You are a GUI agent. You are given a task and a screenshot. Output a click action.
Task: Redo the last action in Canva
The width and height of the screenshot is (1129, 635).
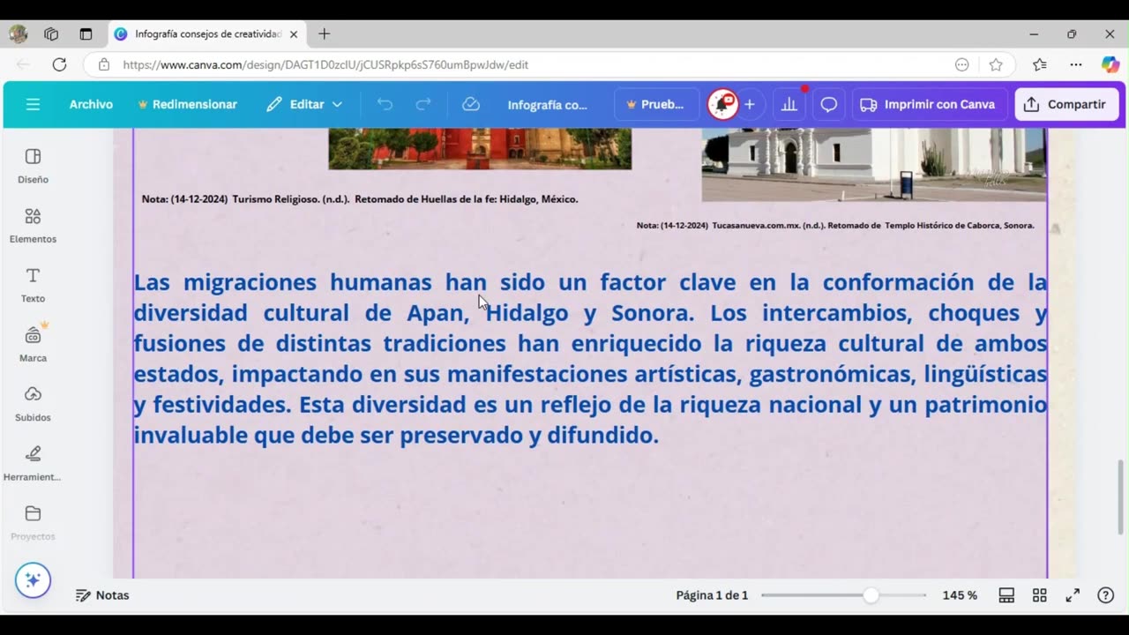coord(423,104)
